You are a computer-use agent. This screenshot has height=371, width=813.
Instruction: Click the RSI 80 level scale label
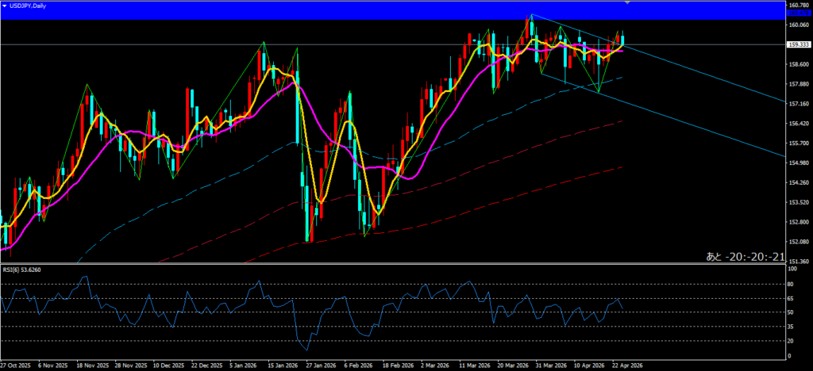[792, 284]
